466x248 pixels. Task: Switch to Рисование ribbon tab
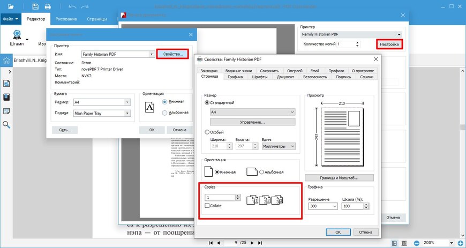tap(66, 19)
